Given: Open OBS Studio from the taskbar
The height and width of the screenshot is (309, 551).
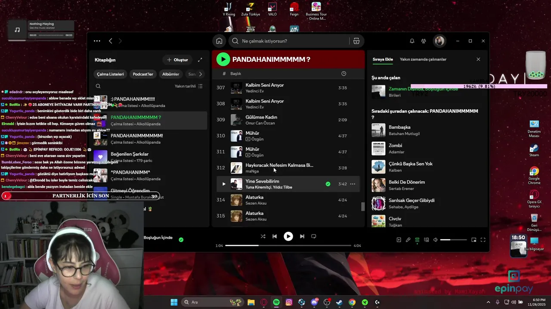Looking at the screenshot, I should click(327, 302).
